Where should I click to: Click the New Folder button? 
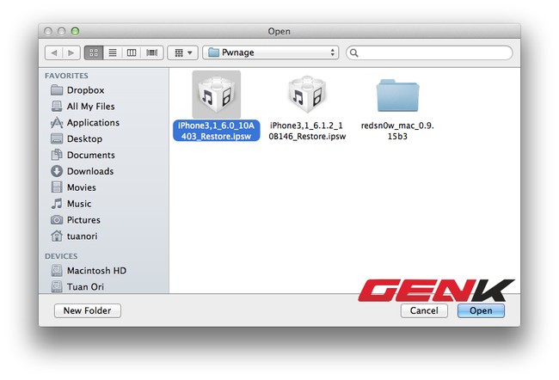(x=88, y=310)
